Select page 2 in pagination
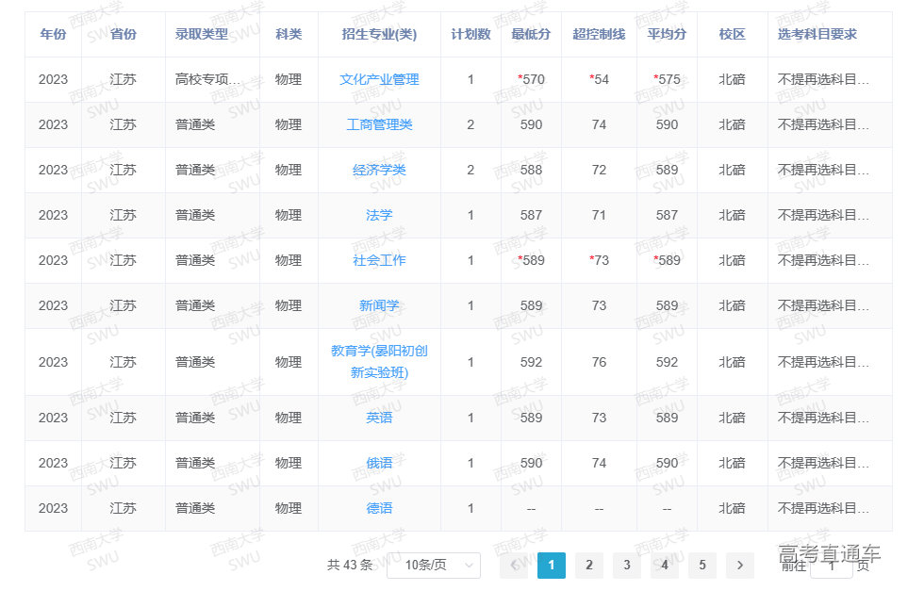This screenshot has height=591, width=908. click(589, 565)
